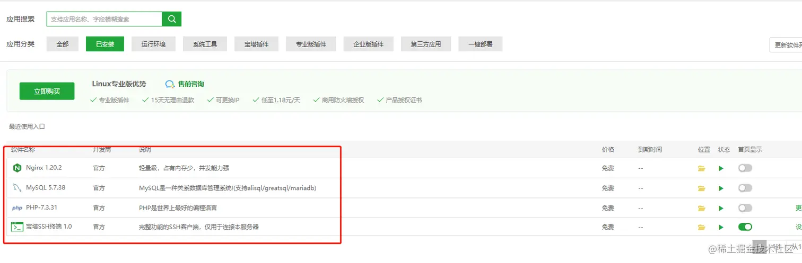Viewport: 802px width, 263px height.
Task: Click the 产品授权证书 feature text
Action: (404, 100)
